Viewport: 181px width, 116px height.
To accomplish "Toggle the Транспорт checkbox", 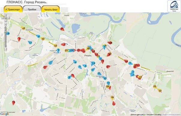I will pos(7,9).
